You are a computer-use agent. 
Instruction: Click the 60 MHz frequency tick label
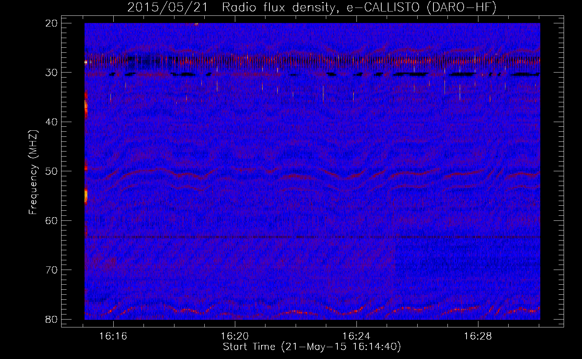click(x=52, y=221)
